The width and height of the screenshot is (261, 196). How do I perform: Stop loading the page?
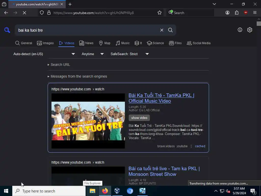(24, 13)
